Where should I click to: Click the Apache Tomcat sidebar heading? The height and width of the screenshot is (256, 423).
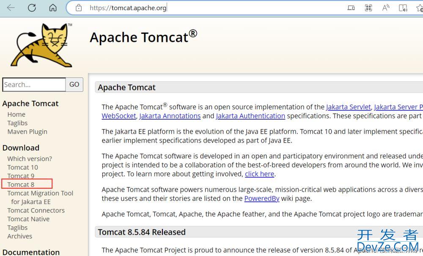pos(30,104)
